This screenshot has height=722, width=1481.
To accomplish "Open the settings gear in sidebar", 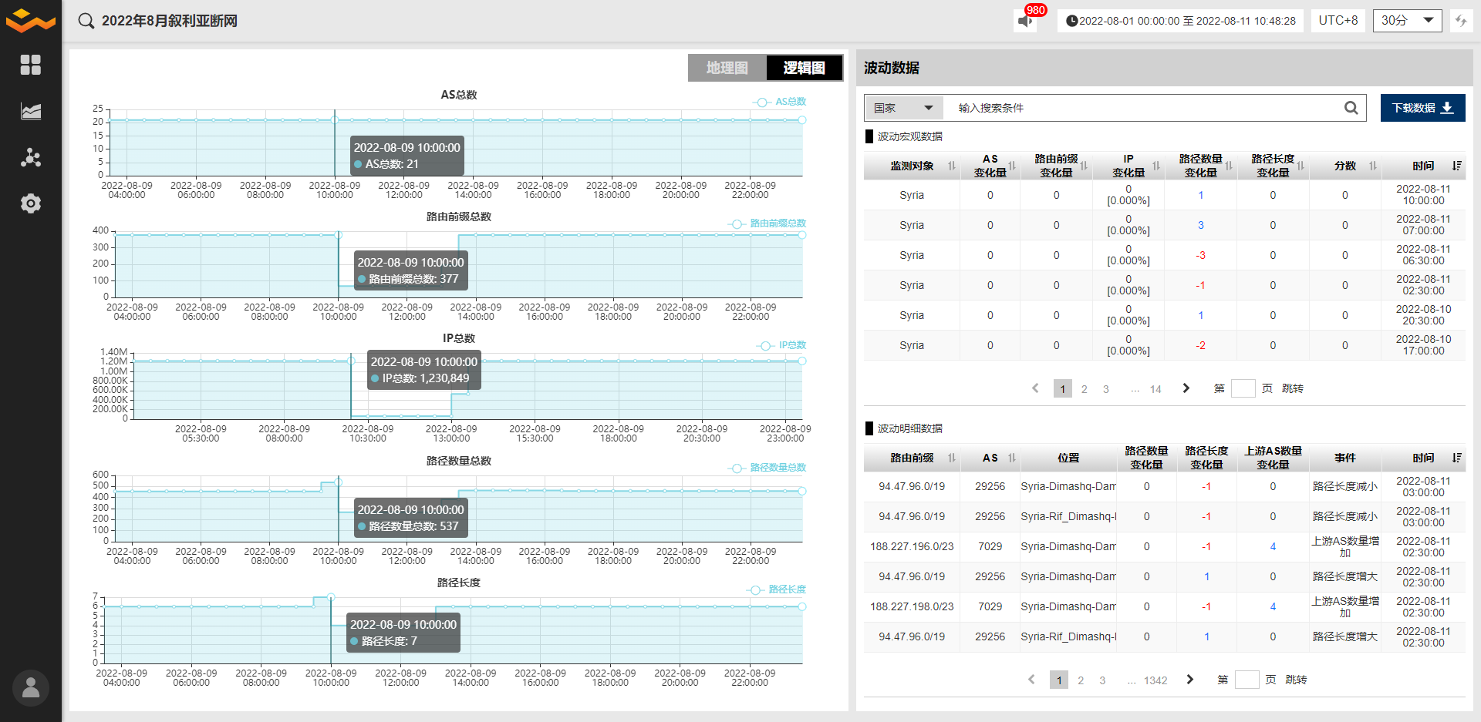I will (31, 203).
